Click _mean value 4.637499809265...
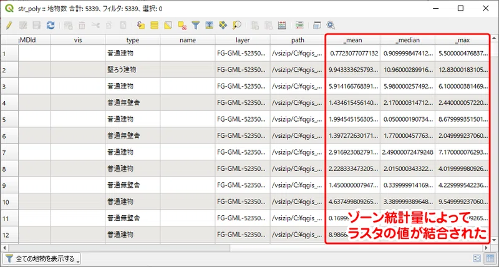499x267 pixels. coord(354,201)
